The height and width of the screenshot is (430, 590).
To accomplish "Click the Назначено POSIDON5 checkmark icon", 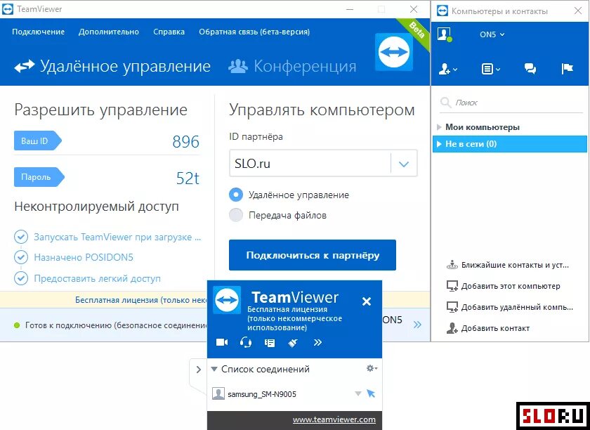I will [x=20, y=257].
